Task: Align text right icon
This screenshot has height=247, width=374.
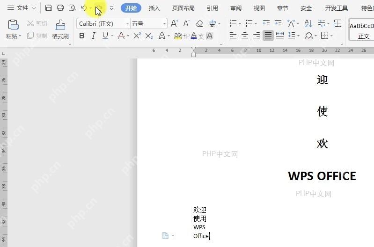Action: tap(257, 36)
